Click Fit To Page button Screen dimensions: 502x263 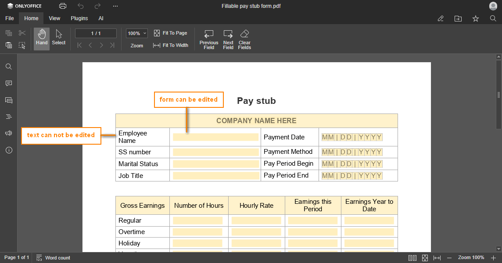(170, 33)
